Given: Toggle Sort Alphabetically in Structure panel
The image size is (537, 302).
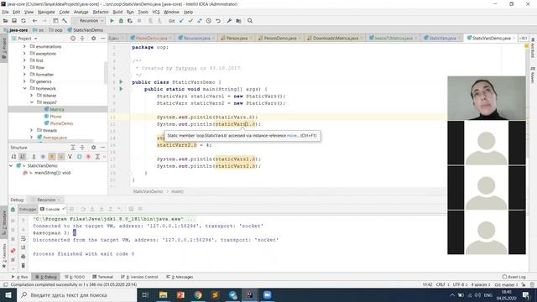Looking at the screenshot, I should click(23, 157).
